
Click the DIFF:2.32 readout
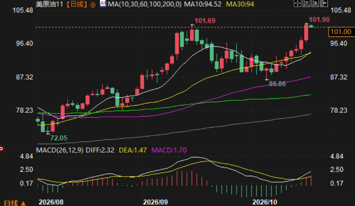[x=100, y=150]
